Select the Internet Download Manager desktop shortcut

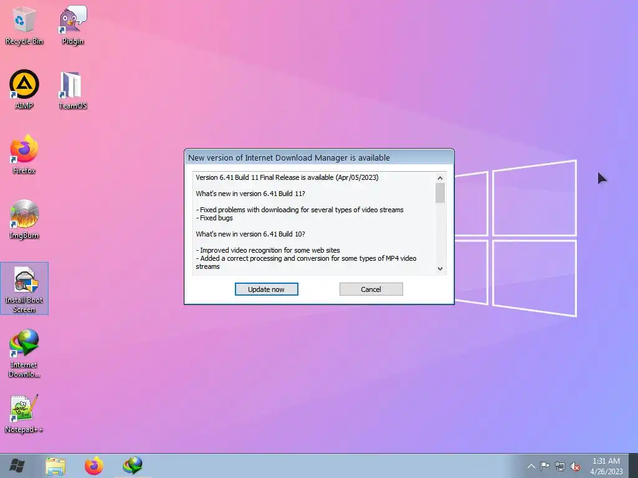pos(24,354)
